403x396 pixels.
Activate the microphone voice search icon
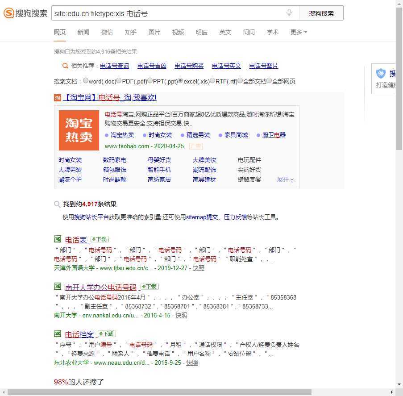tap(289, 13)
